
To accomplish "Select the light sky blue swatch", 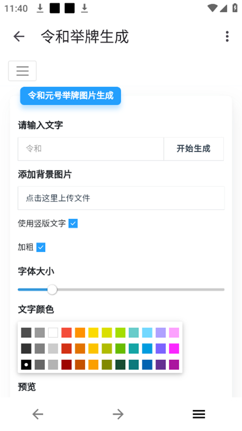I will [147, 332].
